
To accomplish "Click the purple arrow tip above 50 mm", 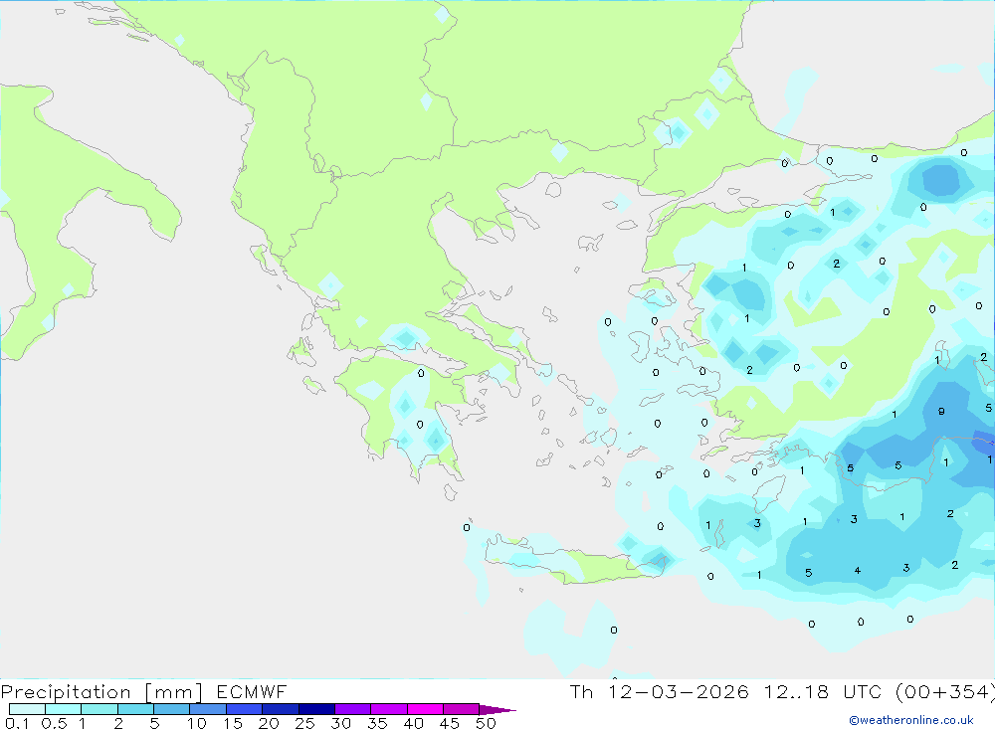I will pyautogui.click(x=497, y=710).
